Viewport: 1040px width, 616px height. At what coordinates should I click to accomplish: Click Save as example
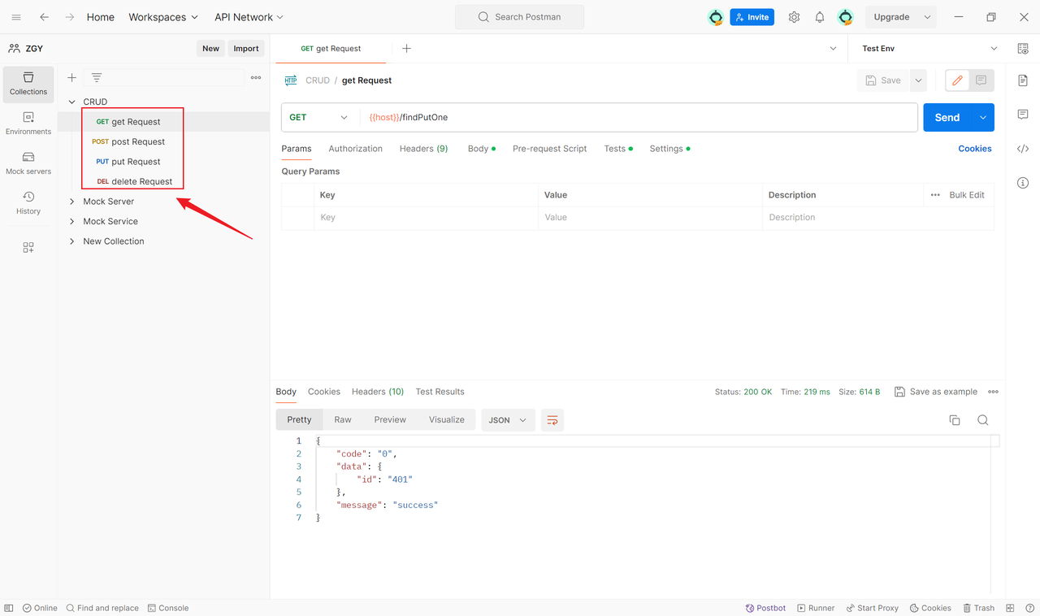pyautogui.click(x=936, y=392)
